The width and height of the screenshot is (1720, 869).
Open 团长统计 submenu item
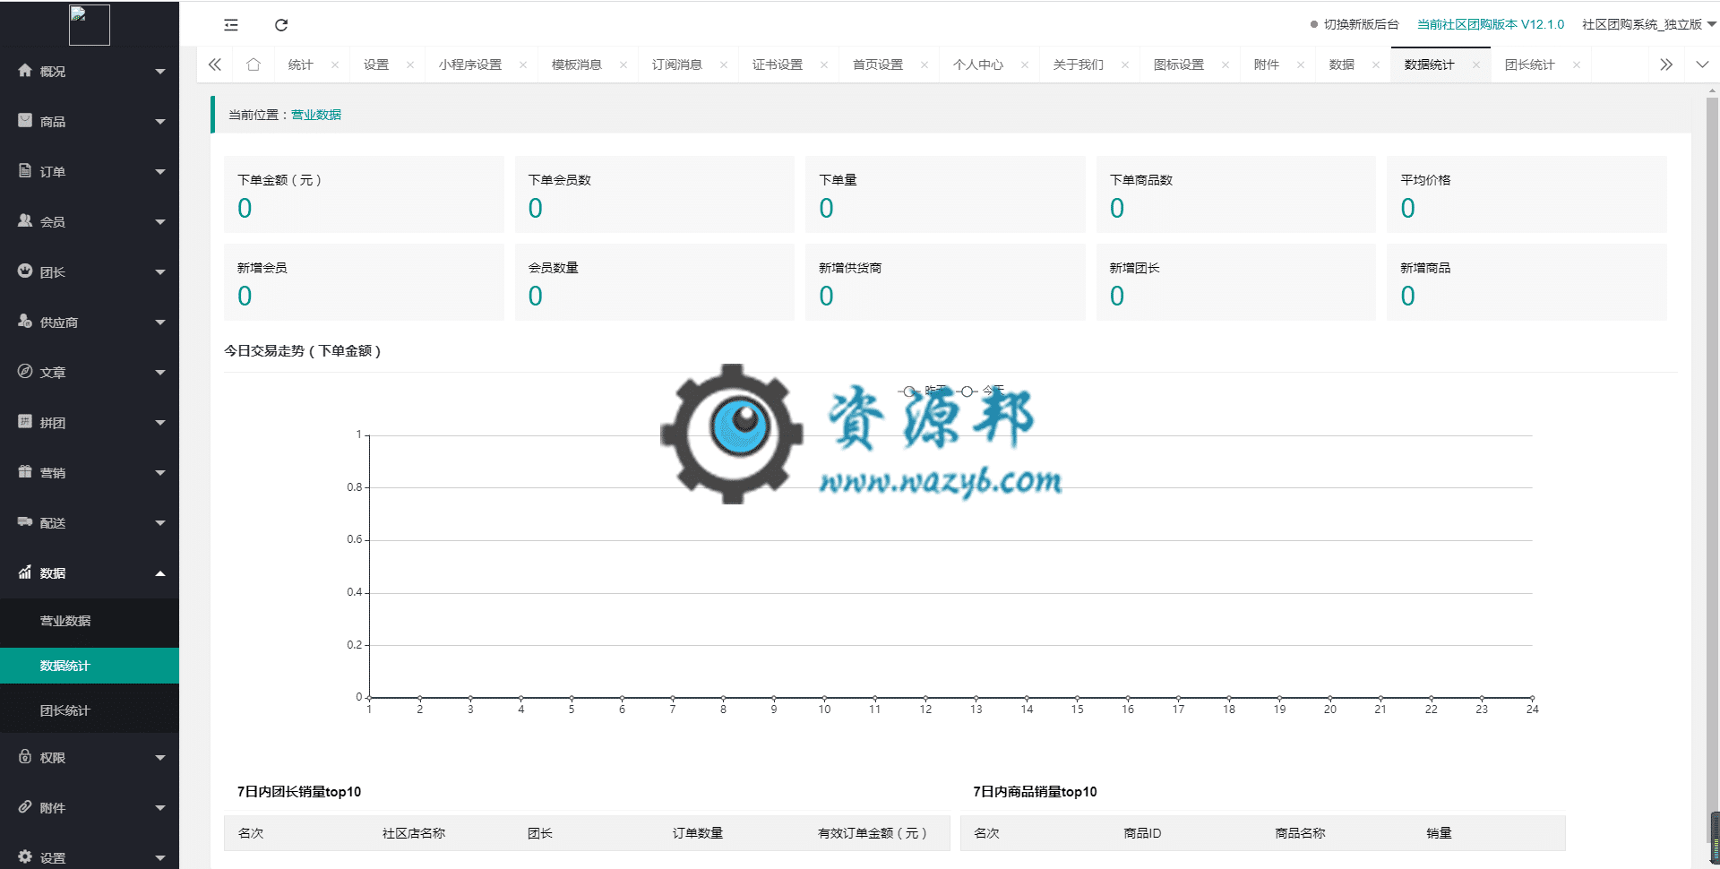click(90, 710)
